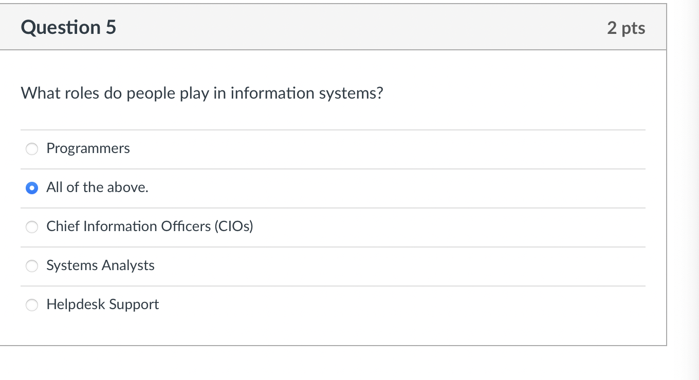Click the Programmers answer label text

[88, 148]
